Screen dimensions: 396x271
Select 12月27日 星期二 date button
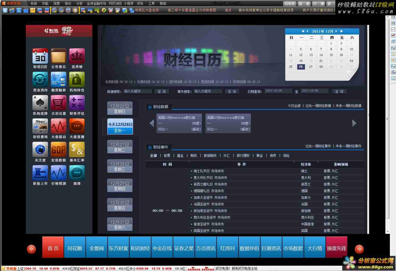click(x=120, y=147)
